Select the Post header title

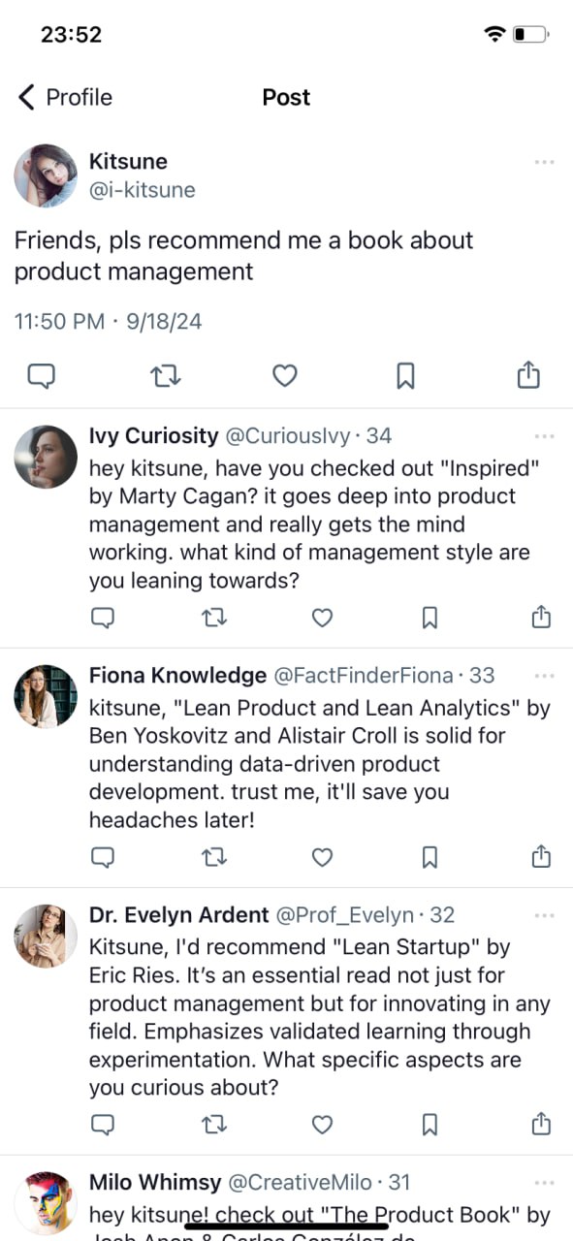click(285, 97)
